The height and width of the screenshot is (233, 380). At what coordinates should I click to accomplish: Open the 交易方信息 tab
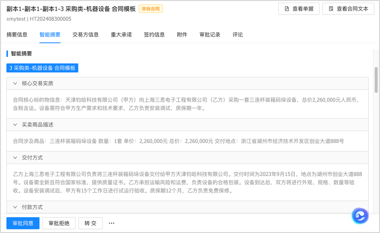[x=85, y=35]
